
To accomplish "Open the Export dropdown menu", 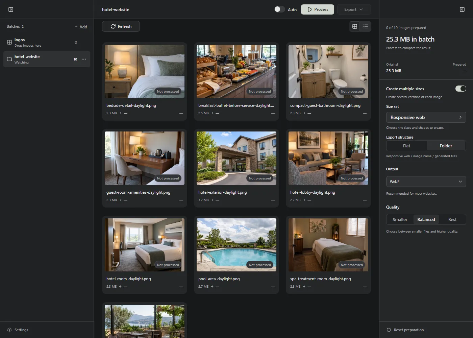I will pyautogui.click(x=354, y=9).
